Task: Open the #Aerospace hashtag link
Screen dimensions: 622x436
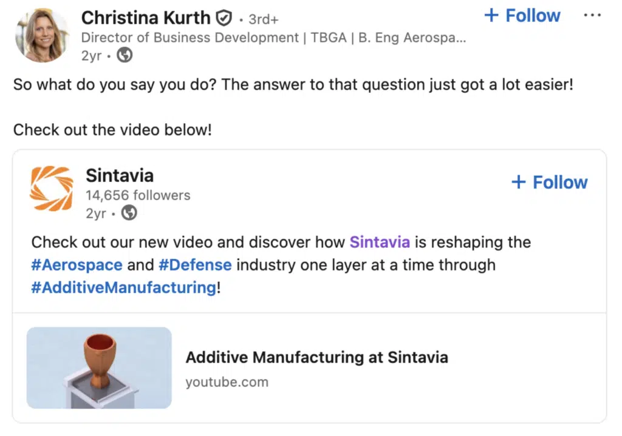Action: pyautogui.click(x=77, y=264)
